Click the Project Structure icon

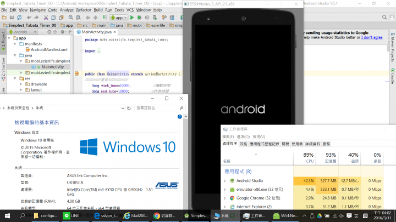pos(172,18)
